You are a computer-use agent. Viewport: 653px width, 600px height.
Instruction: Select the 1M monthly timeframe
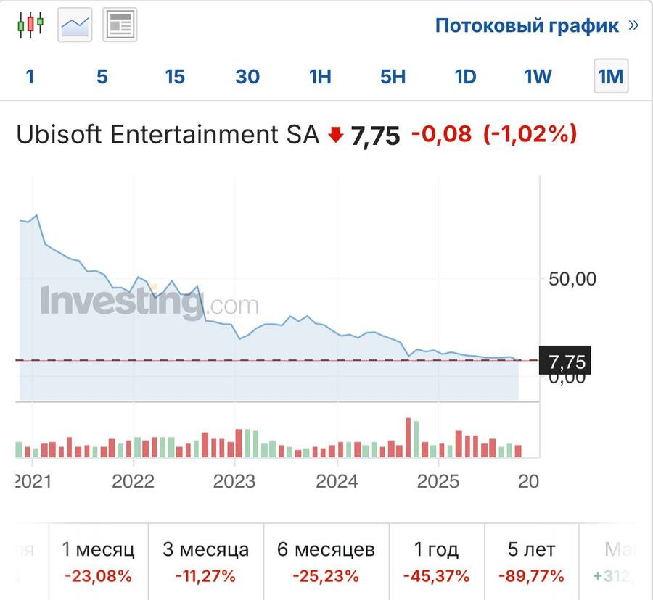pos(609,76)
